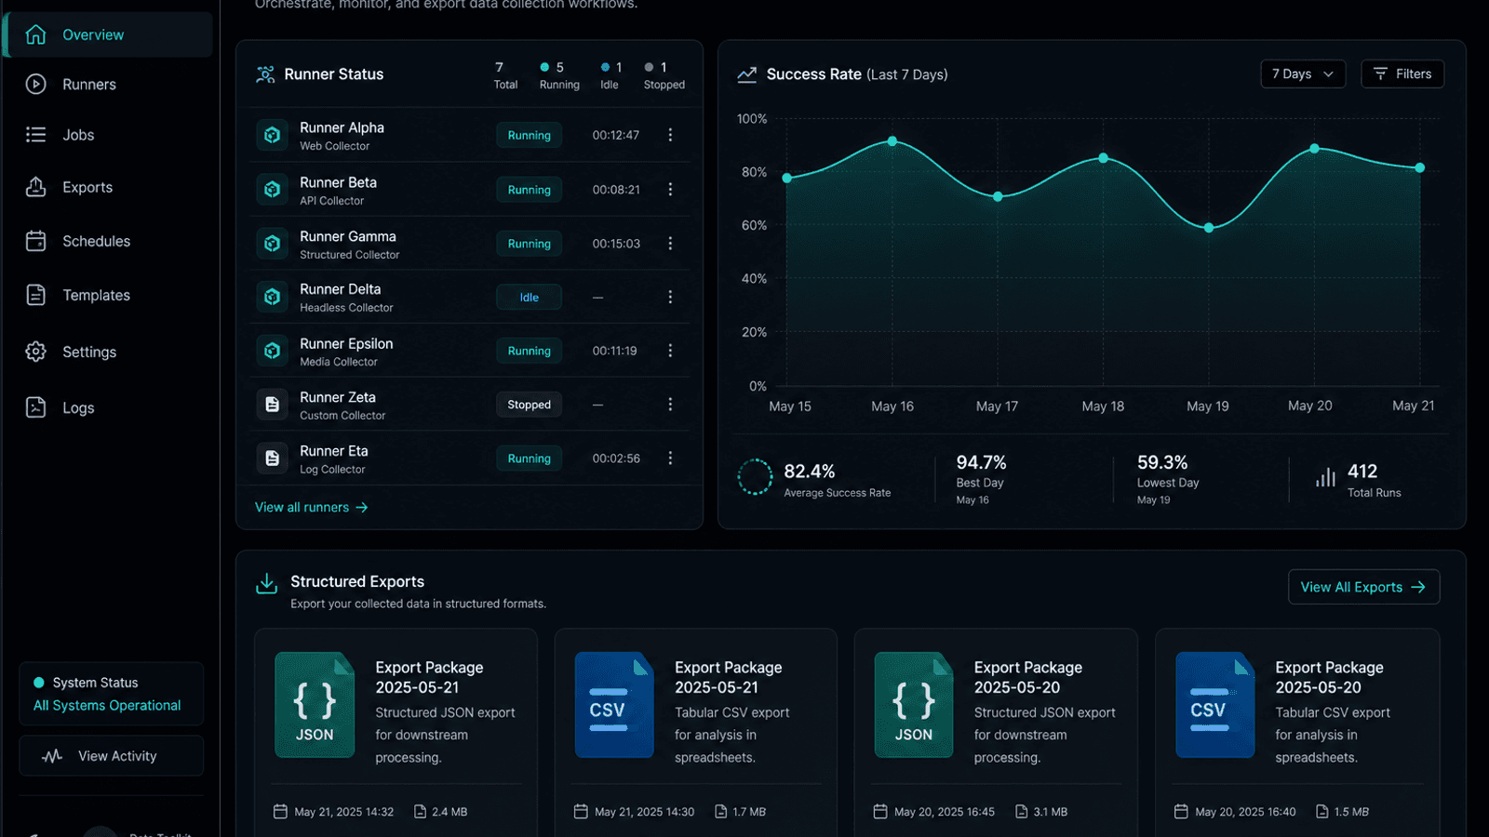The image size is (1489, 837).
Task: Click Runner Eta's document icon
Action: point(272,458)
